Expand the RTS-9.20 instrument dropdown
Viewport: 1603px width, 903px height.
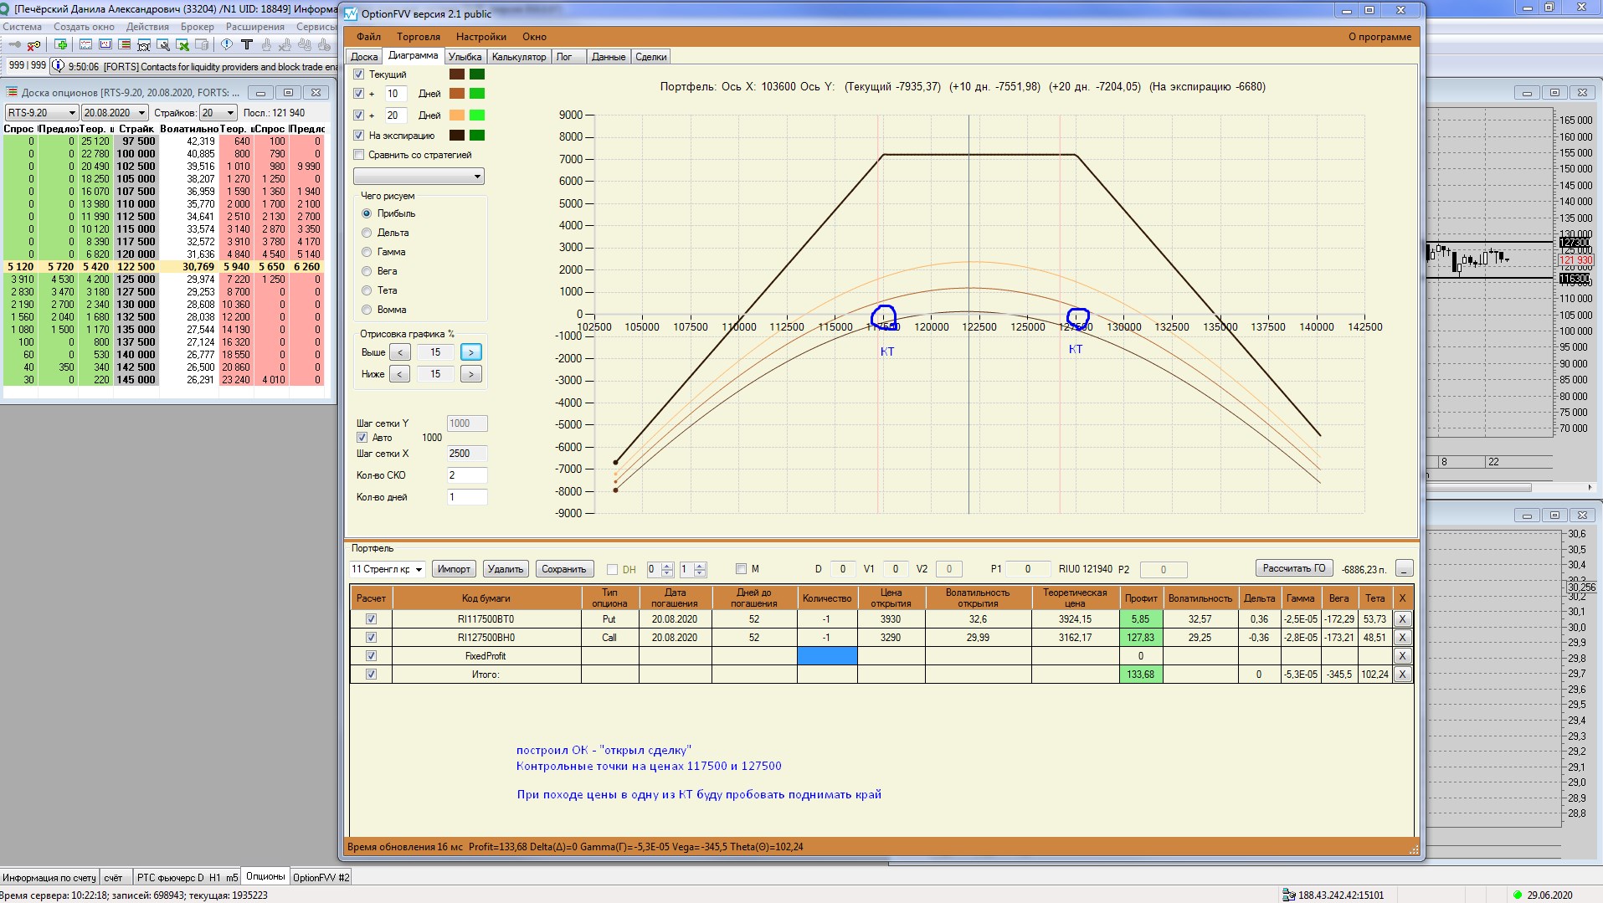tap(72, 113)
